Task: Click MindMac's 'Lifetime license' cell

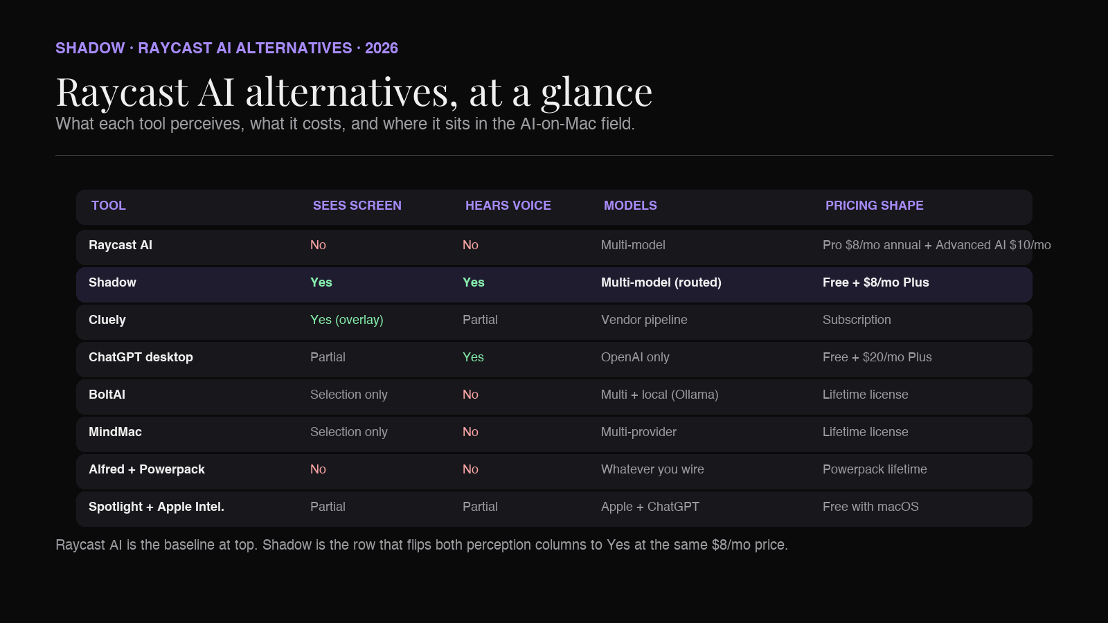Action: point(866,432)
